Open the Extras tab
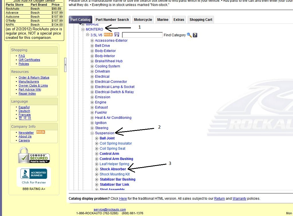The height and width of the screenshot is (216, 293). click(179, 19)
